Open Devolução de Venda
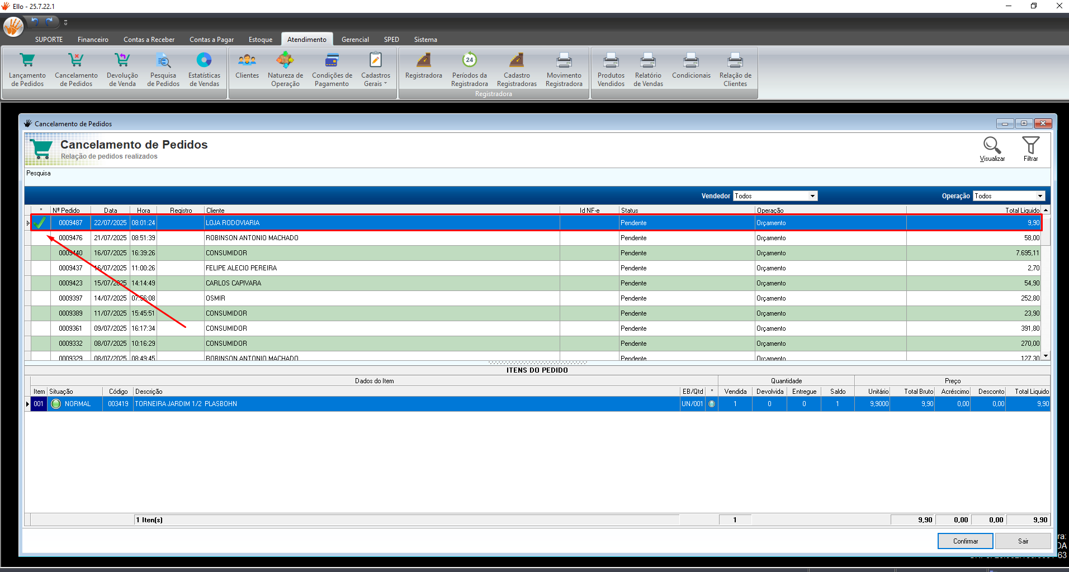1069x572 pixels. point(122,70)
